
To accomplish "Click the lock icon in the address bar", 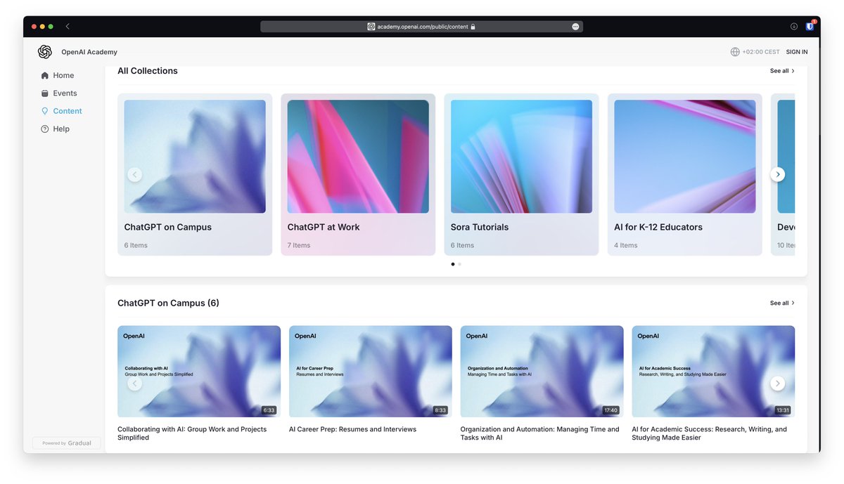I will (473, 27).
